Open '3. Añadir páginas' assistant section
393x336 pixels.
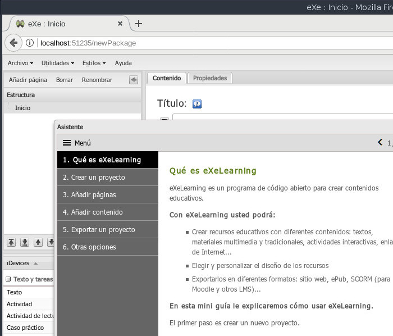[108, 194]
